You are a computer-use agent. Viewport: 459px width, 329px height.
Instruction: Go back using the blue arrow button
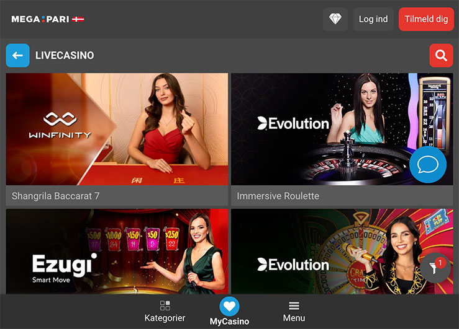(x=17, y=56)
